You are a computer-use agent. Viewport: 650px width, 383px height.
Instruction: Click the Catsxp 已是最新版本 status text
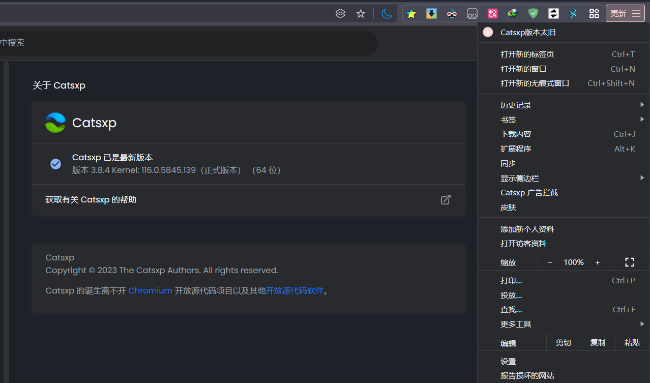(112, 158)
